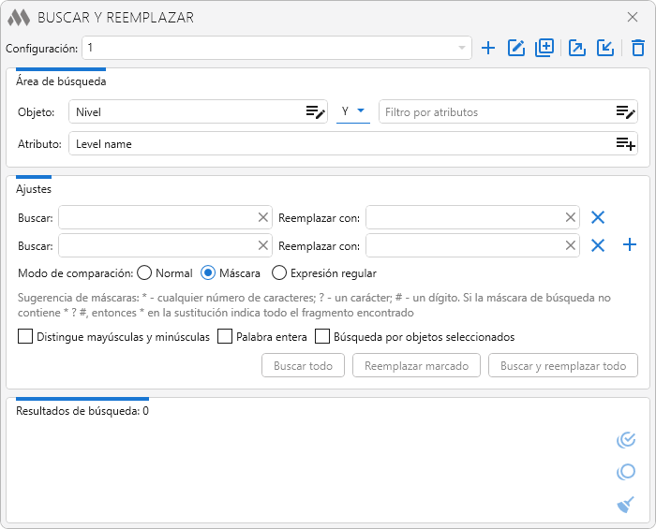Click the export configuration icon

(x=577, y=48)
